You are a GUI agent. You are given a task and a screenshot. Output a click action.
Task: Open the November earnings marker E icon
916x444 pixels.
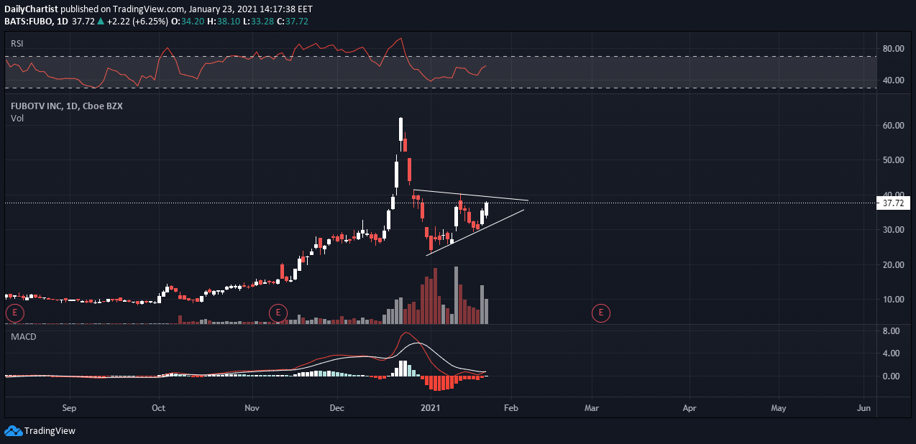[x=278, y=313]
